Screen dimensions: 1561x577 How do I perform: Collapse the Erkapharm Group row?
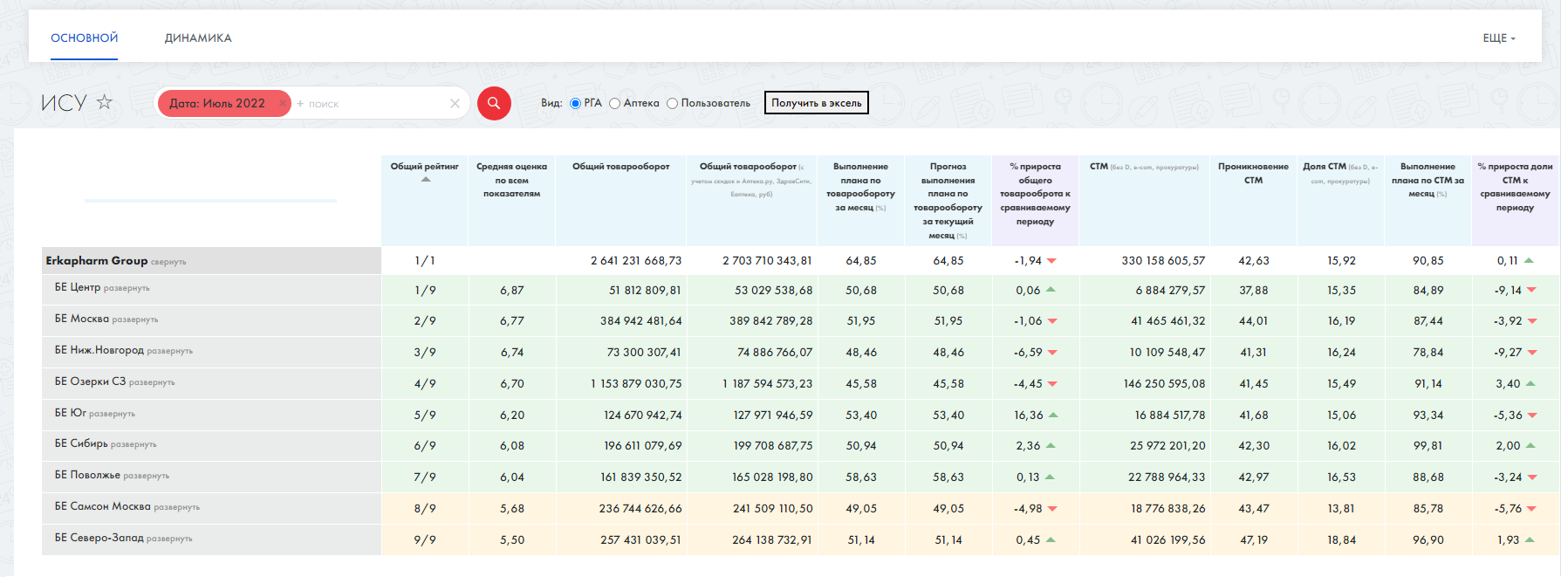click(x=168, y=262)
